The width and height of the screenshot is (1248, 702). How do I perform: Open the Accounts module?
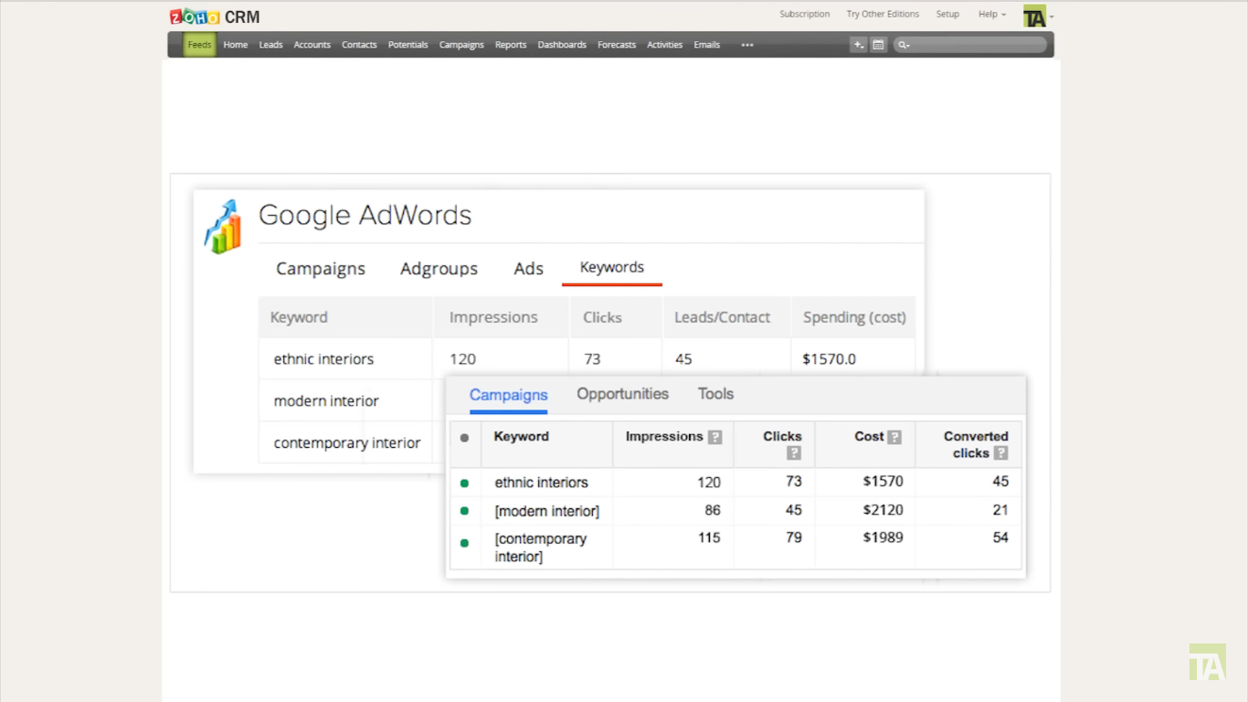312,45
